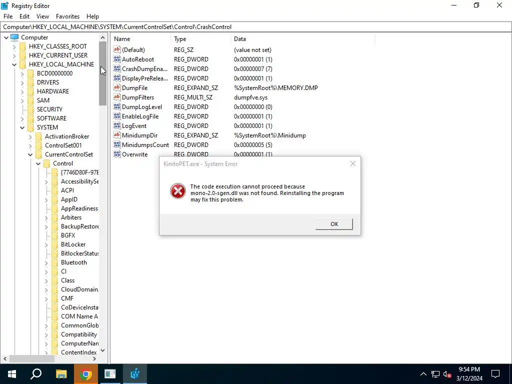
Task: Select the Compatibility key
Action: pyautogui.click(x=78, y=334)
